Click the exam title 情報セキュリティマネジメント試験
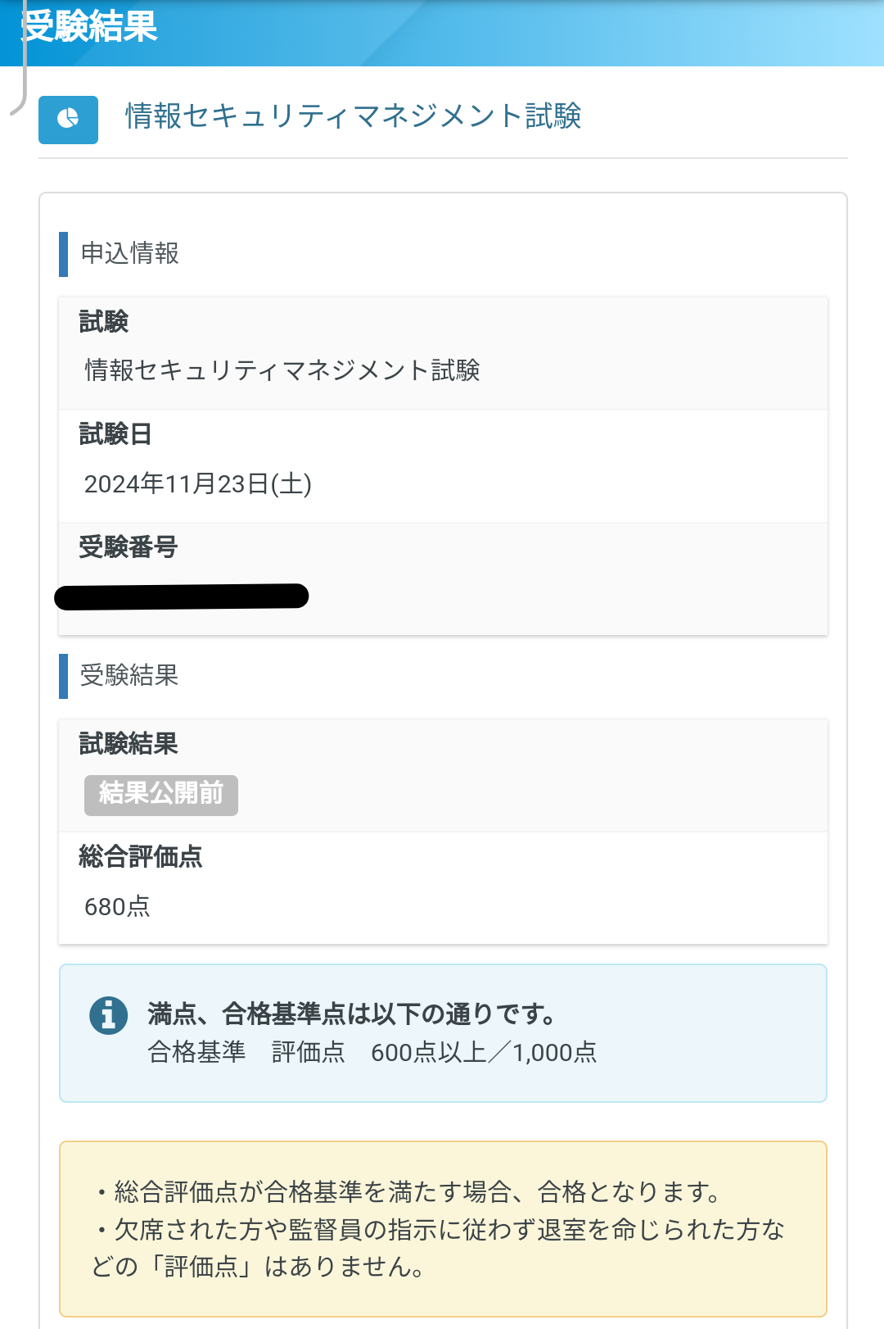The image size is (884, 1329). click(352, 118)
